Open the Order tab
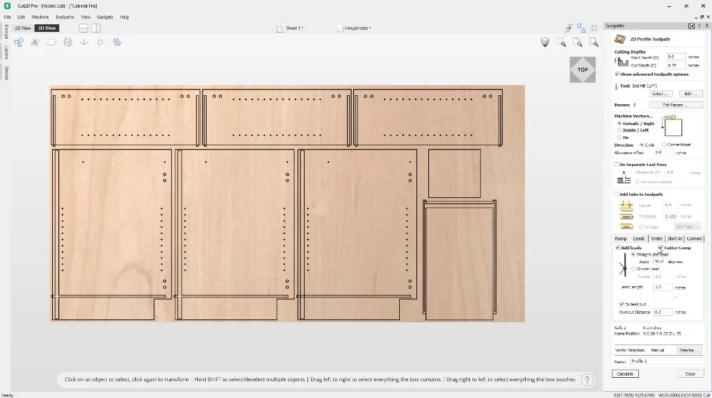The image size is (712, 398). (656, 239)
